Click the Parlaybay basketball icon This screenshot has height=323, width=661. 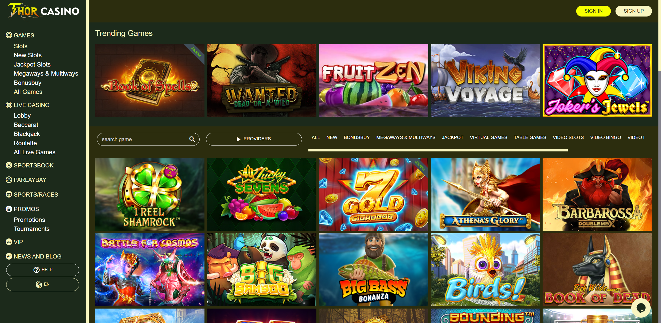(x=9, y=180)
